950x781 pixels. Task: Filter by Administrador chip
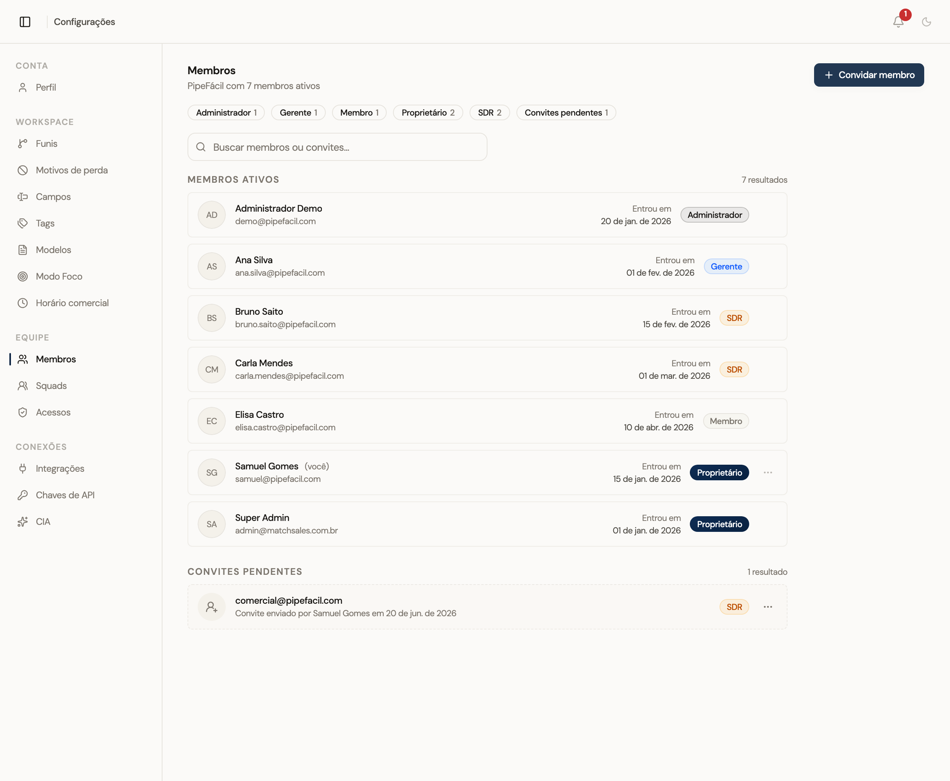[x=226, y=112]
